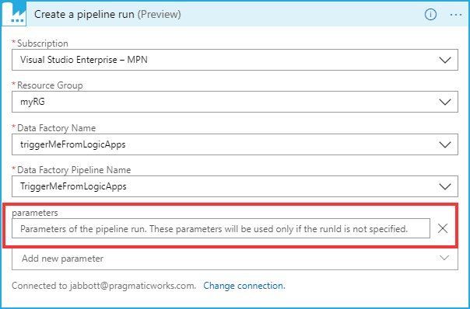470x309 pixels.
Task: Click the parameters field label
Action: pos(35,213)
